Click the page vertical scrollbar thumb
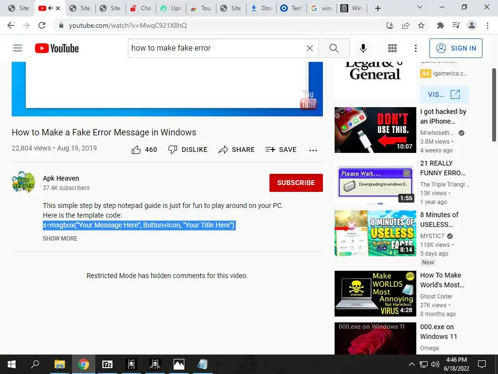Screen dimensions: 498x374 pyautogui.click(x=494, y=105)
